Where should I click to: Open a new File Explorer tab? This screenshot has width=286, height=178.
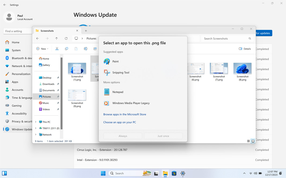pyautogui.click(x=86, y=31)
